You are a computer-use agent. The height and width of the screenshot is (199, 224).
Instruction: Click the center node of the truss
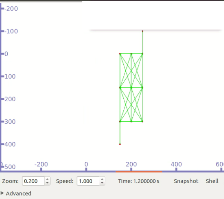click(131, 87)
